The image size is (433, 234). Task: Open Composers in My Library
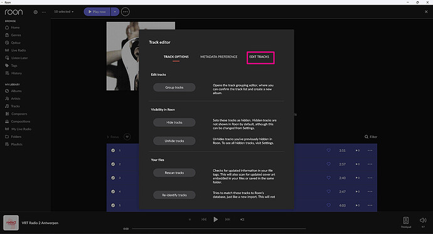coord(16,114)
